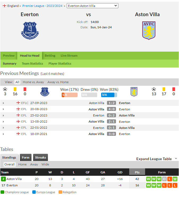
Task: Click the blue 5/6 win progress bar
Action: tap(109, 95)
